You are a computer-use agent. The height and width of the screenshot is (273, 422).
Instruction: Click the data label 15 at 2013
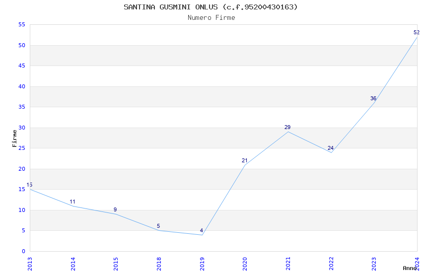coord(29,185)
